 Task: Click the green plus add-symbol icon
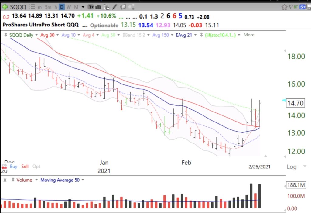pos(5,7)
